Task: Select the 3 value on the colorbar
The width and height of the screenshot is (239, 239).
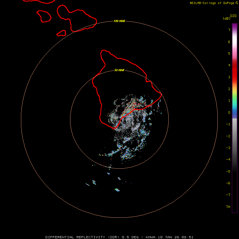Action: pyautogui.click(x=229, y=77)
